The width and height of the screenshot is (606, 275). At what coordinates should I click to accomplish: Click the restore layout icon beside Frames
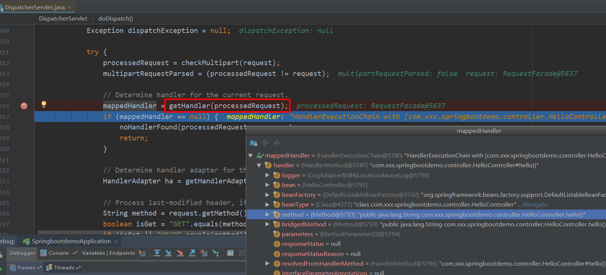39,268
